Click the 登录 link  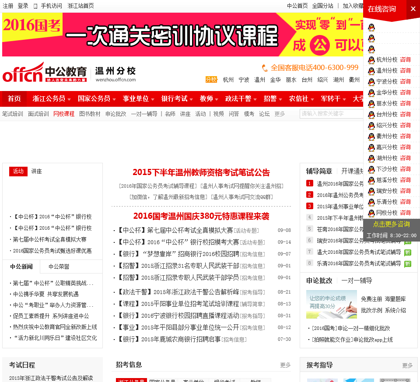(23, 6)
